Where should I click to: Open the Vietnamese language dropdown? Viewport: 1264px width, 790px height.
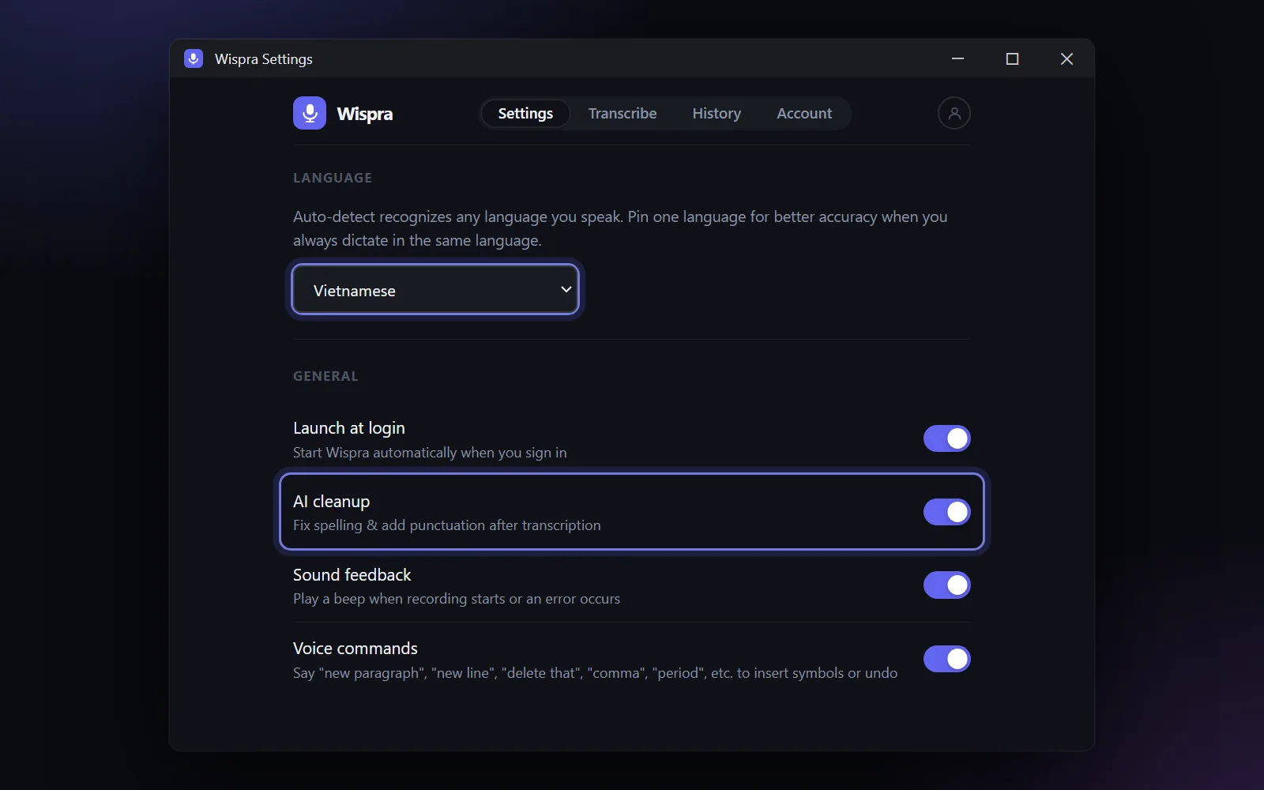point(435,290)
